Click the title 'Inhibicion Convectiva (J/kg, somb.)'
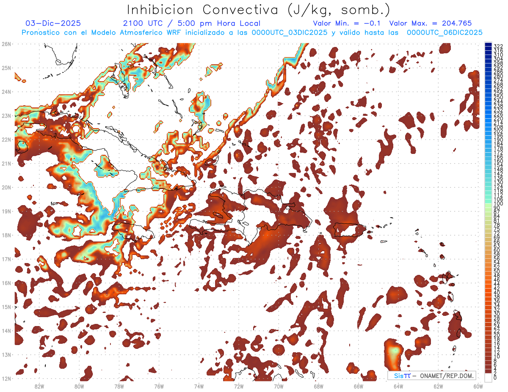This screenshot has width=508, height=392. pyautogui.click(x=259, y=10)
